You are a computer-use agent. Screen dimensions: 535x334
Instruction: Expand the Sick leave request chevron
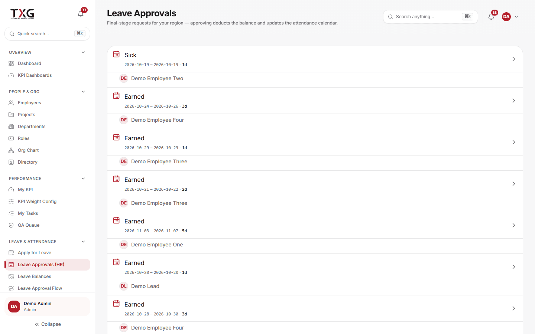click(x=514, y=59)
